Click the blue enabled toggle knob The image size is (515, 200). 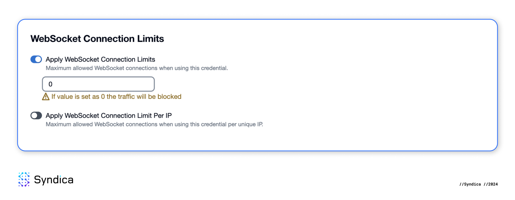click(x=39, y=59)
